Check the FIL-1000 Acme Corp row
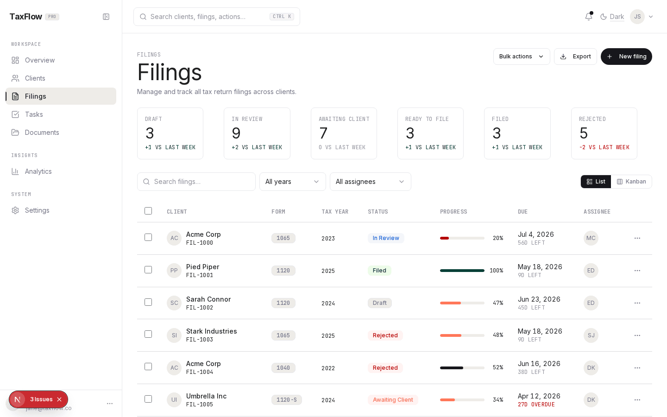This screenshot has width=667, height=417. [148, 237]
